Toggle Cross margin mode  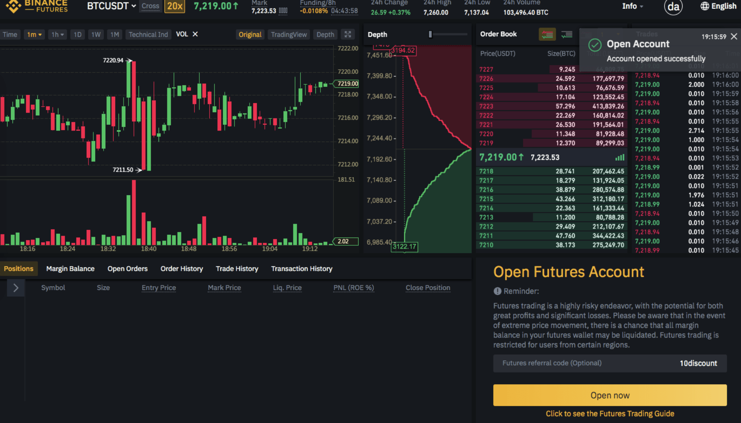(x=150, y=6)
